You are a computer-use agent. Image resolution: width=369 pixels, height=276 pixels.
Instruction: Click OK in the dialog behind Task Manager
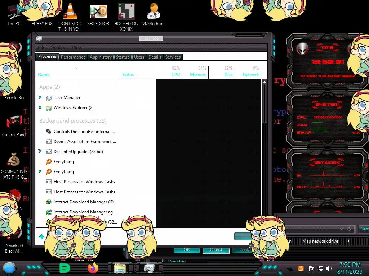187,250
